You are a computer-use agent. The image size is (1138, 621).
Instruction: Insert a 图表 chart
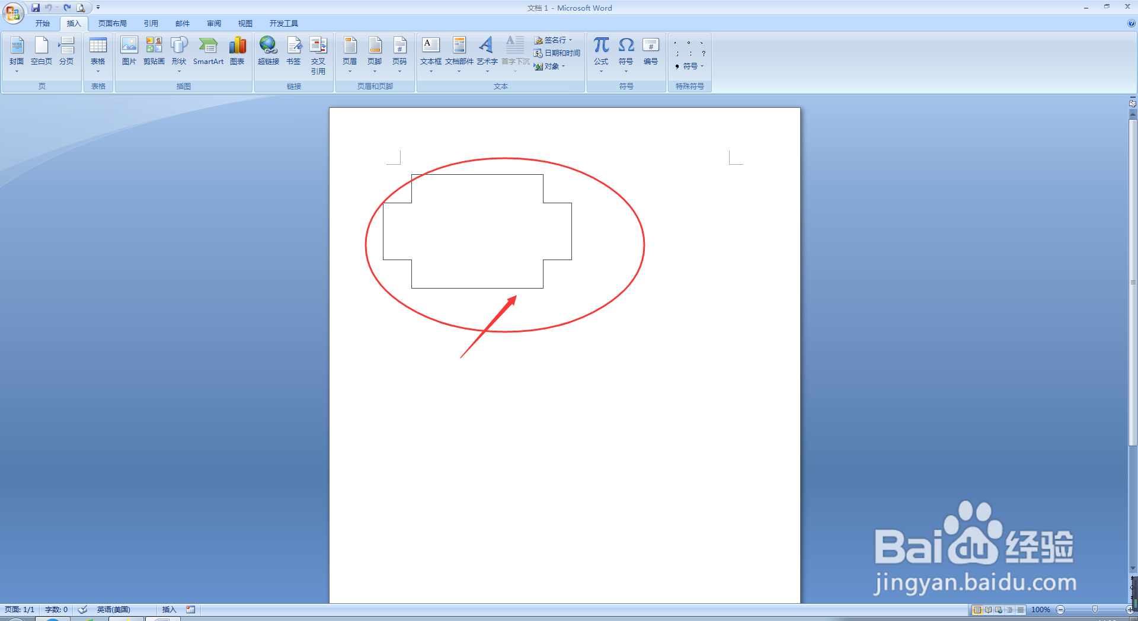(x=238, y=51)
